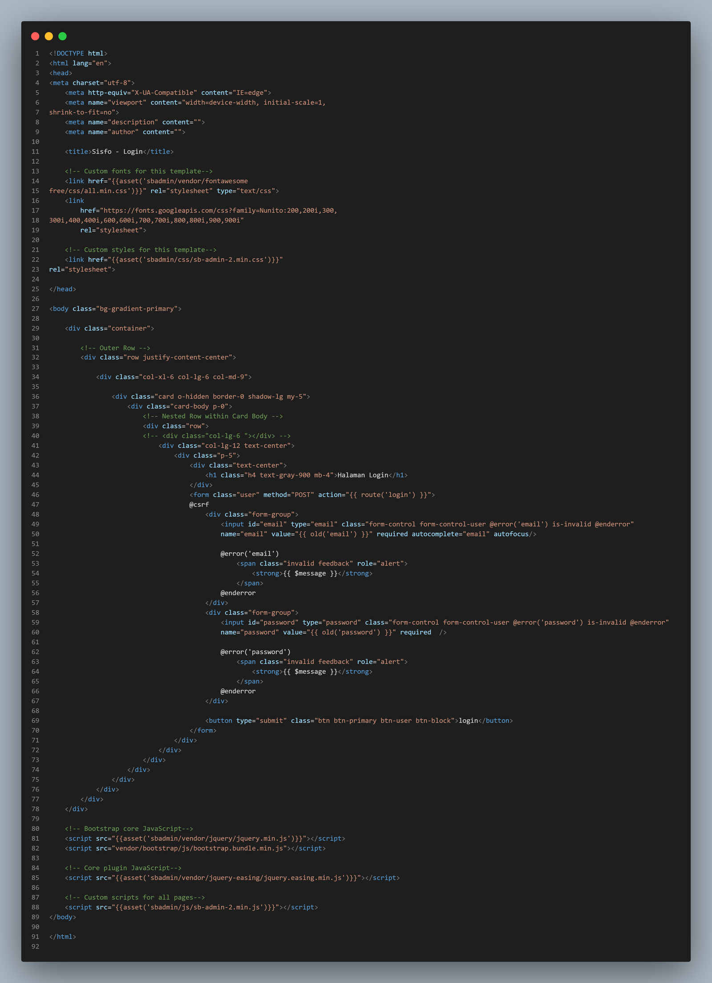Click the yellow minimize window dot

click(49, 36)
